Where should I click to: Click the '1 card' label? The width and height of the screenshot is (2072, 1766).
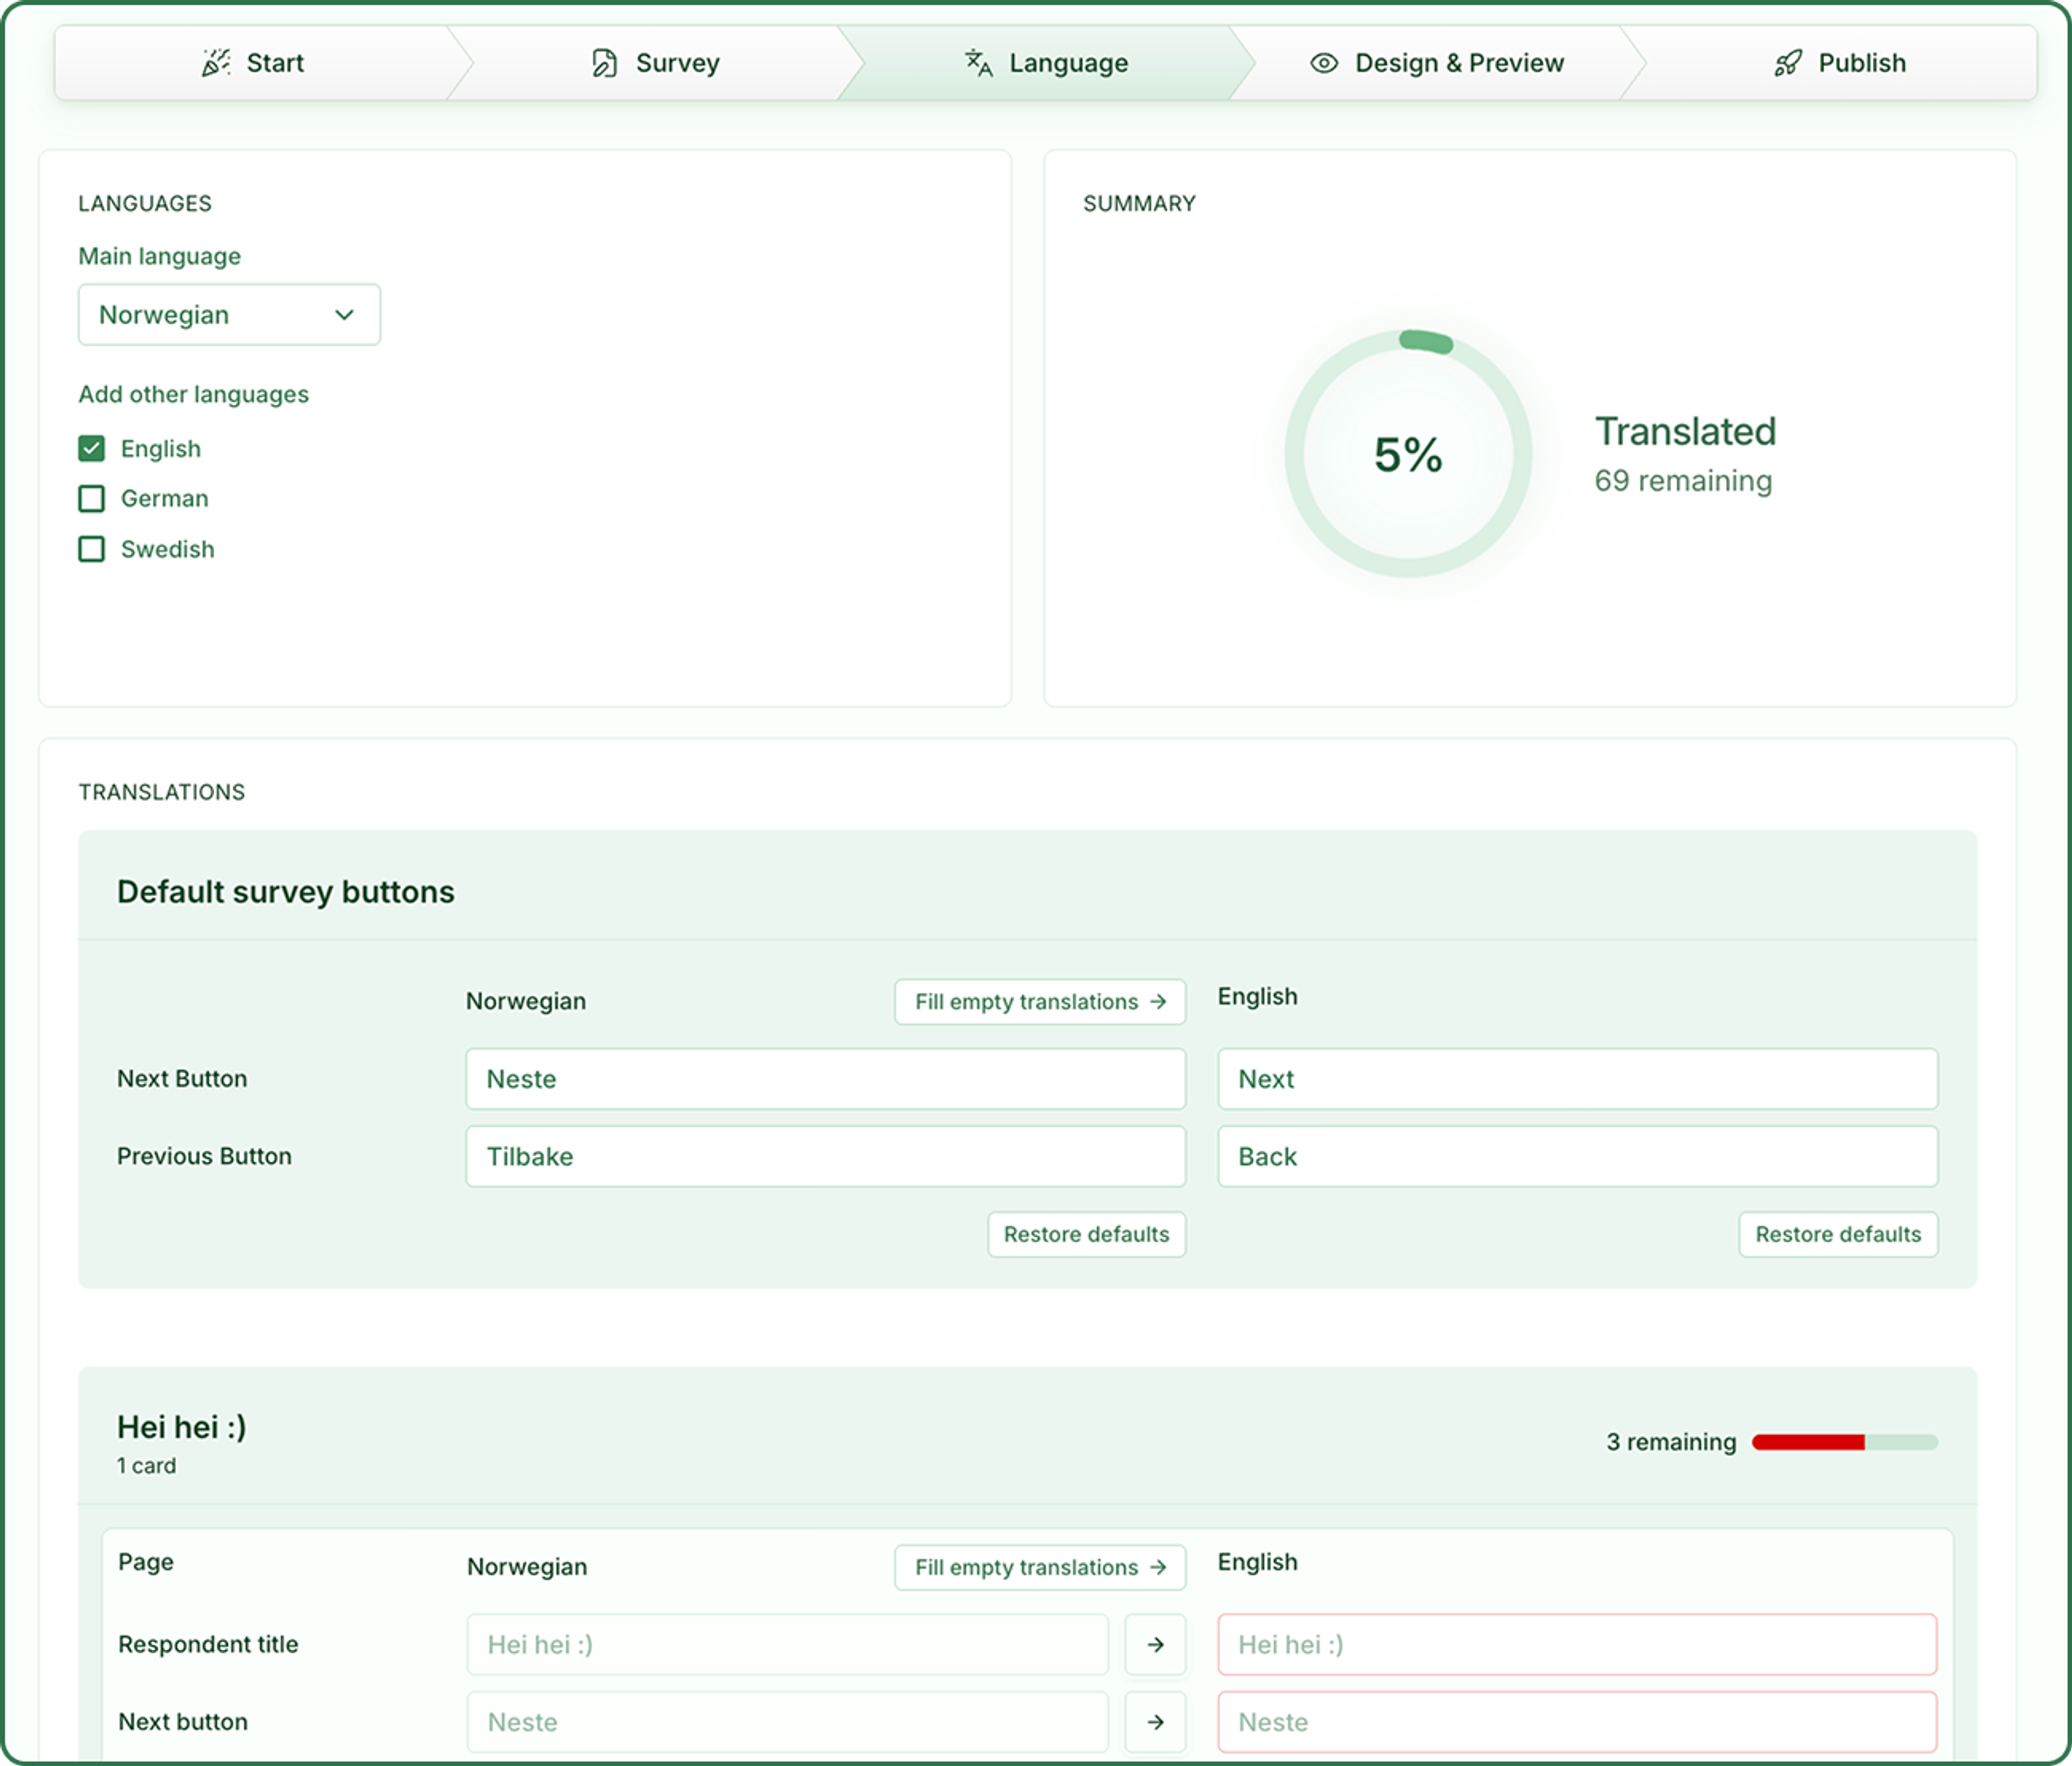click(146, 1465)
